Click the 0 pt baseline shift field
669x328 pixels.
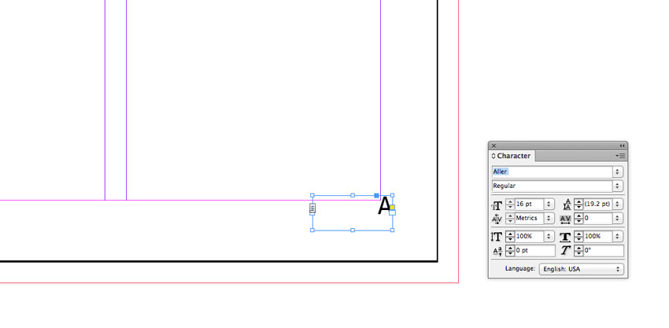(x=535, y=251)
